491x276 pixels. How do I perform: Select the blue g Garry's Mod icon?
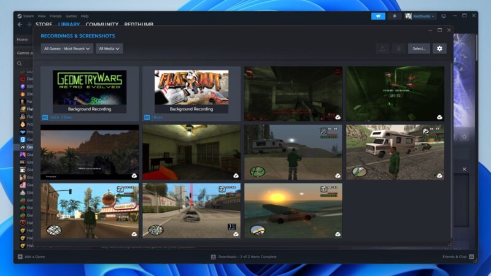point(23,140)
